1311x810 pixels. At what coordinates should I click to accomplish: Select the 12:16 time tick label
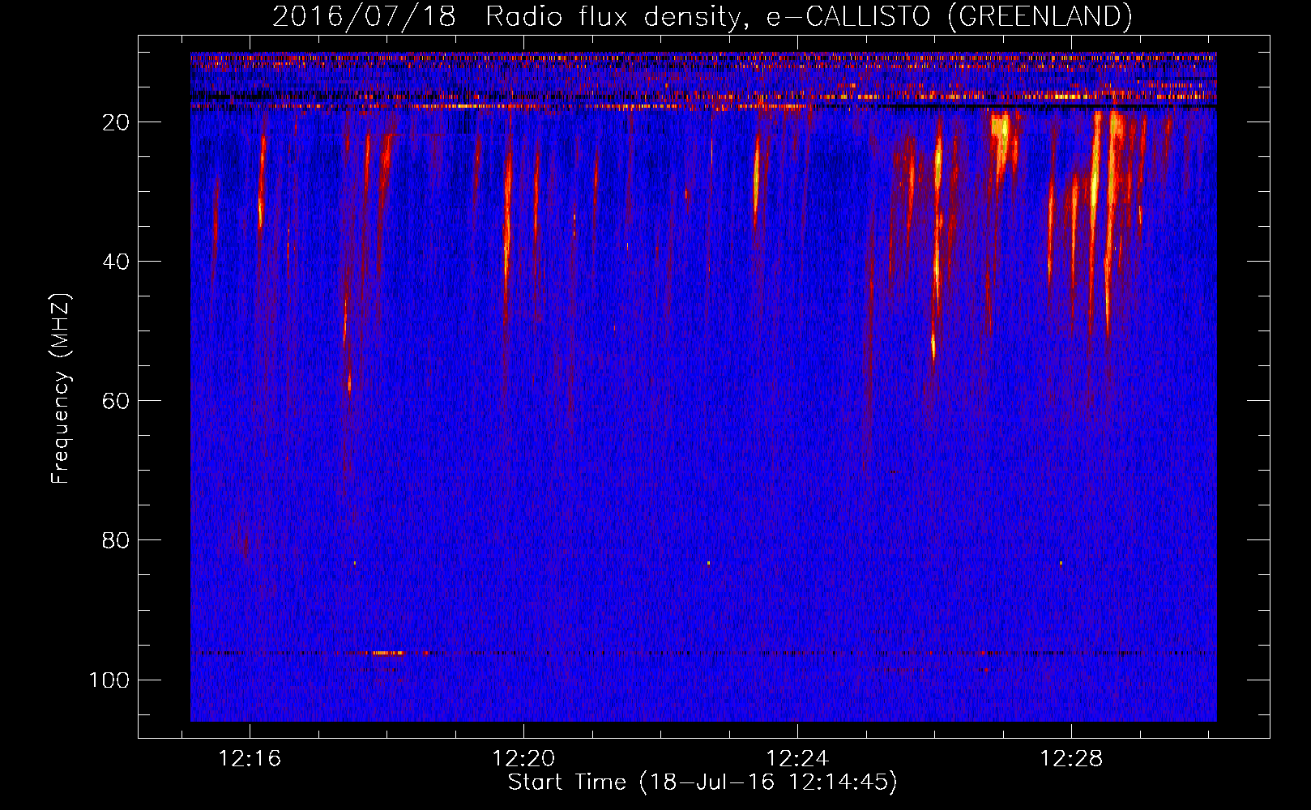pyautogui.click(x=250, y=759)
